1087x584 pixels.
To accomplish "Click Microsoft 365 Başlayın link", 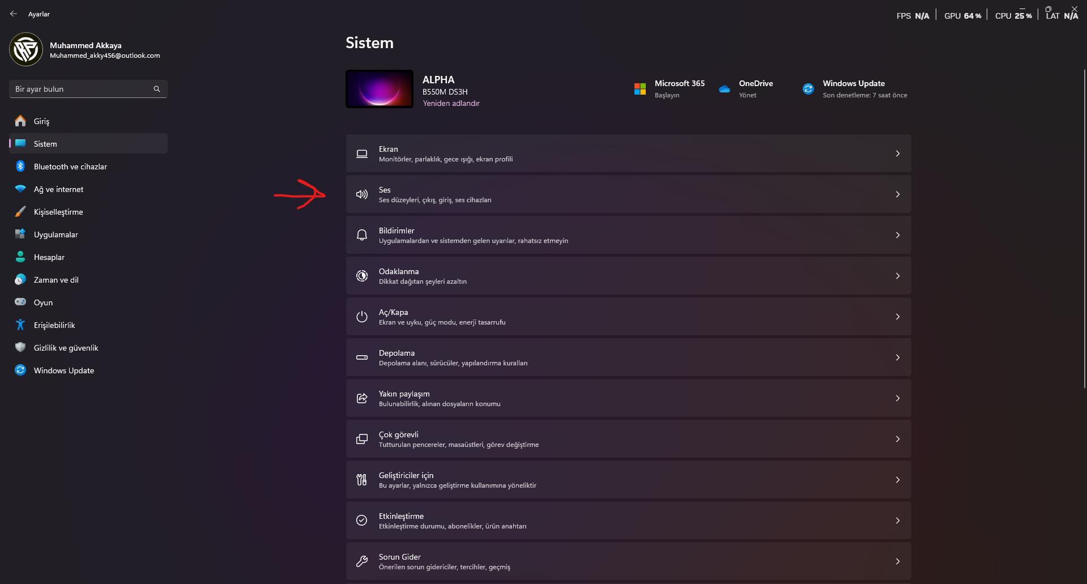I will (x=667, y=95).
